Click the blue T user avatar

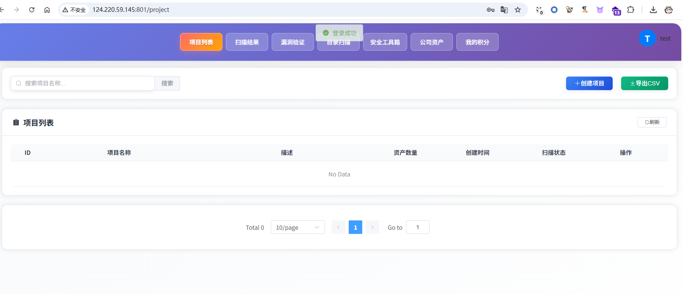pyautogui.click(x=647, y=38)
